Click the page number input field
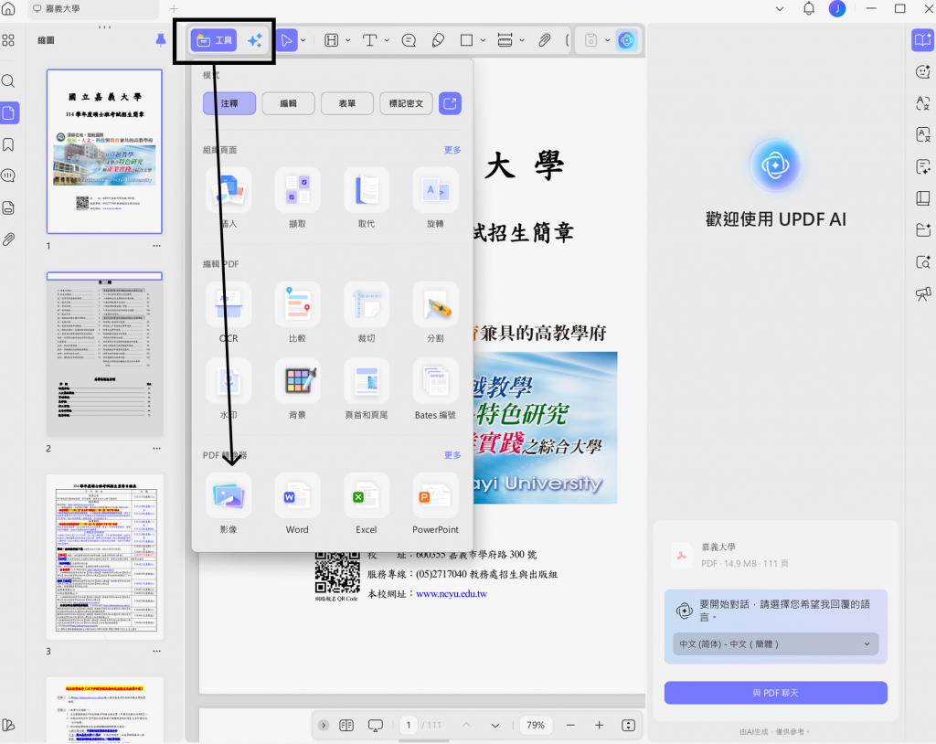 tap(409, 725)
